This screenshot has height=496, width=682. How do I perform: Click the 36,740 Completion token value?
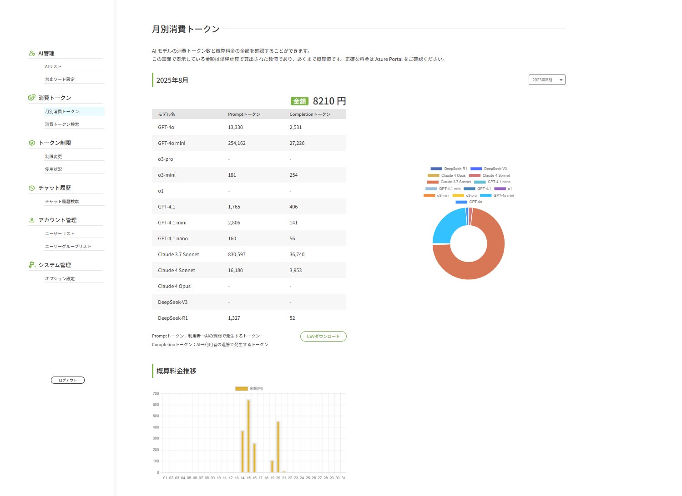coord(297,254)
